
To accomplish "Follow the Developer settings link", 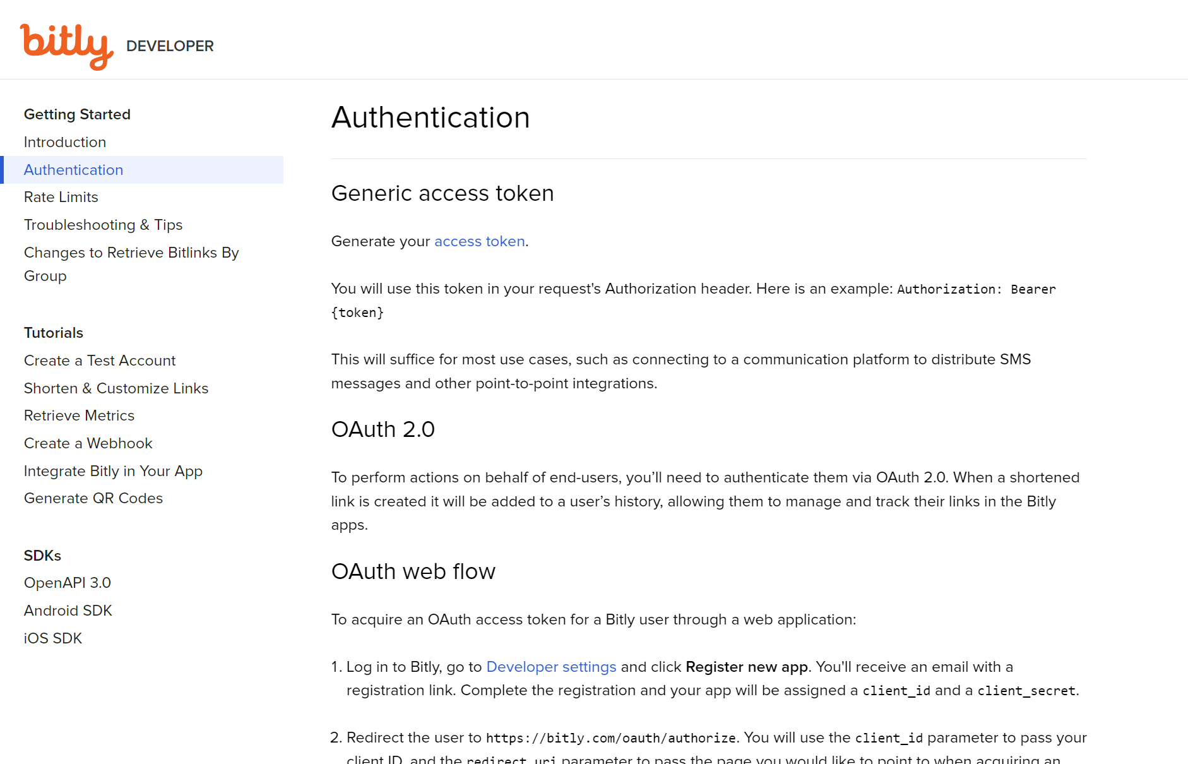I will click(551, 667).
